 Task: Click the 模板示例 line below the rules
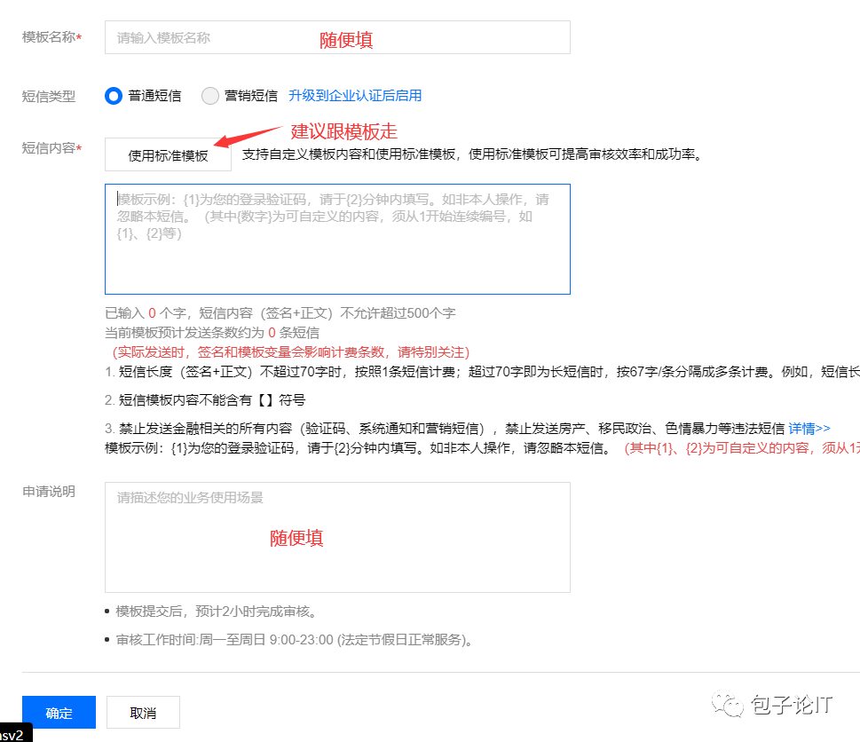click(x=482, y=448)
